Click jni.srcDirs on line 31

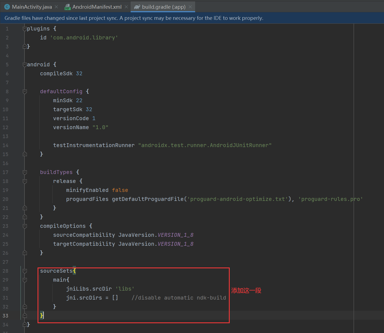pos(84,298)
